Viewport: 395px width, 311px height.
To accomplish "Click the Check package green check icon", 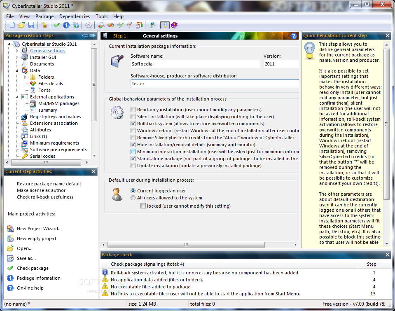I will coord(10,268).
